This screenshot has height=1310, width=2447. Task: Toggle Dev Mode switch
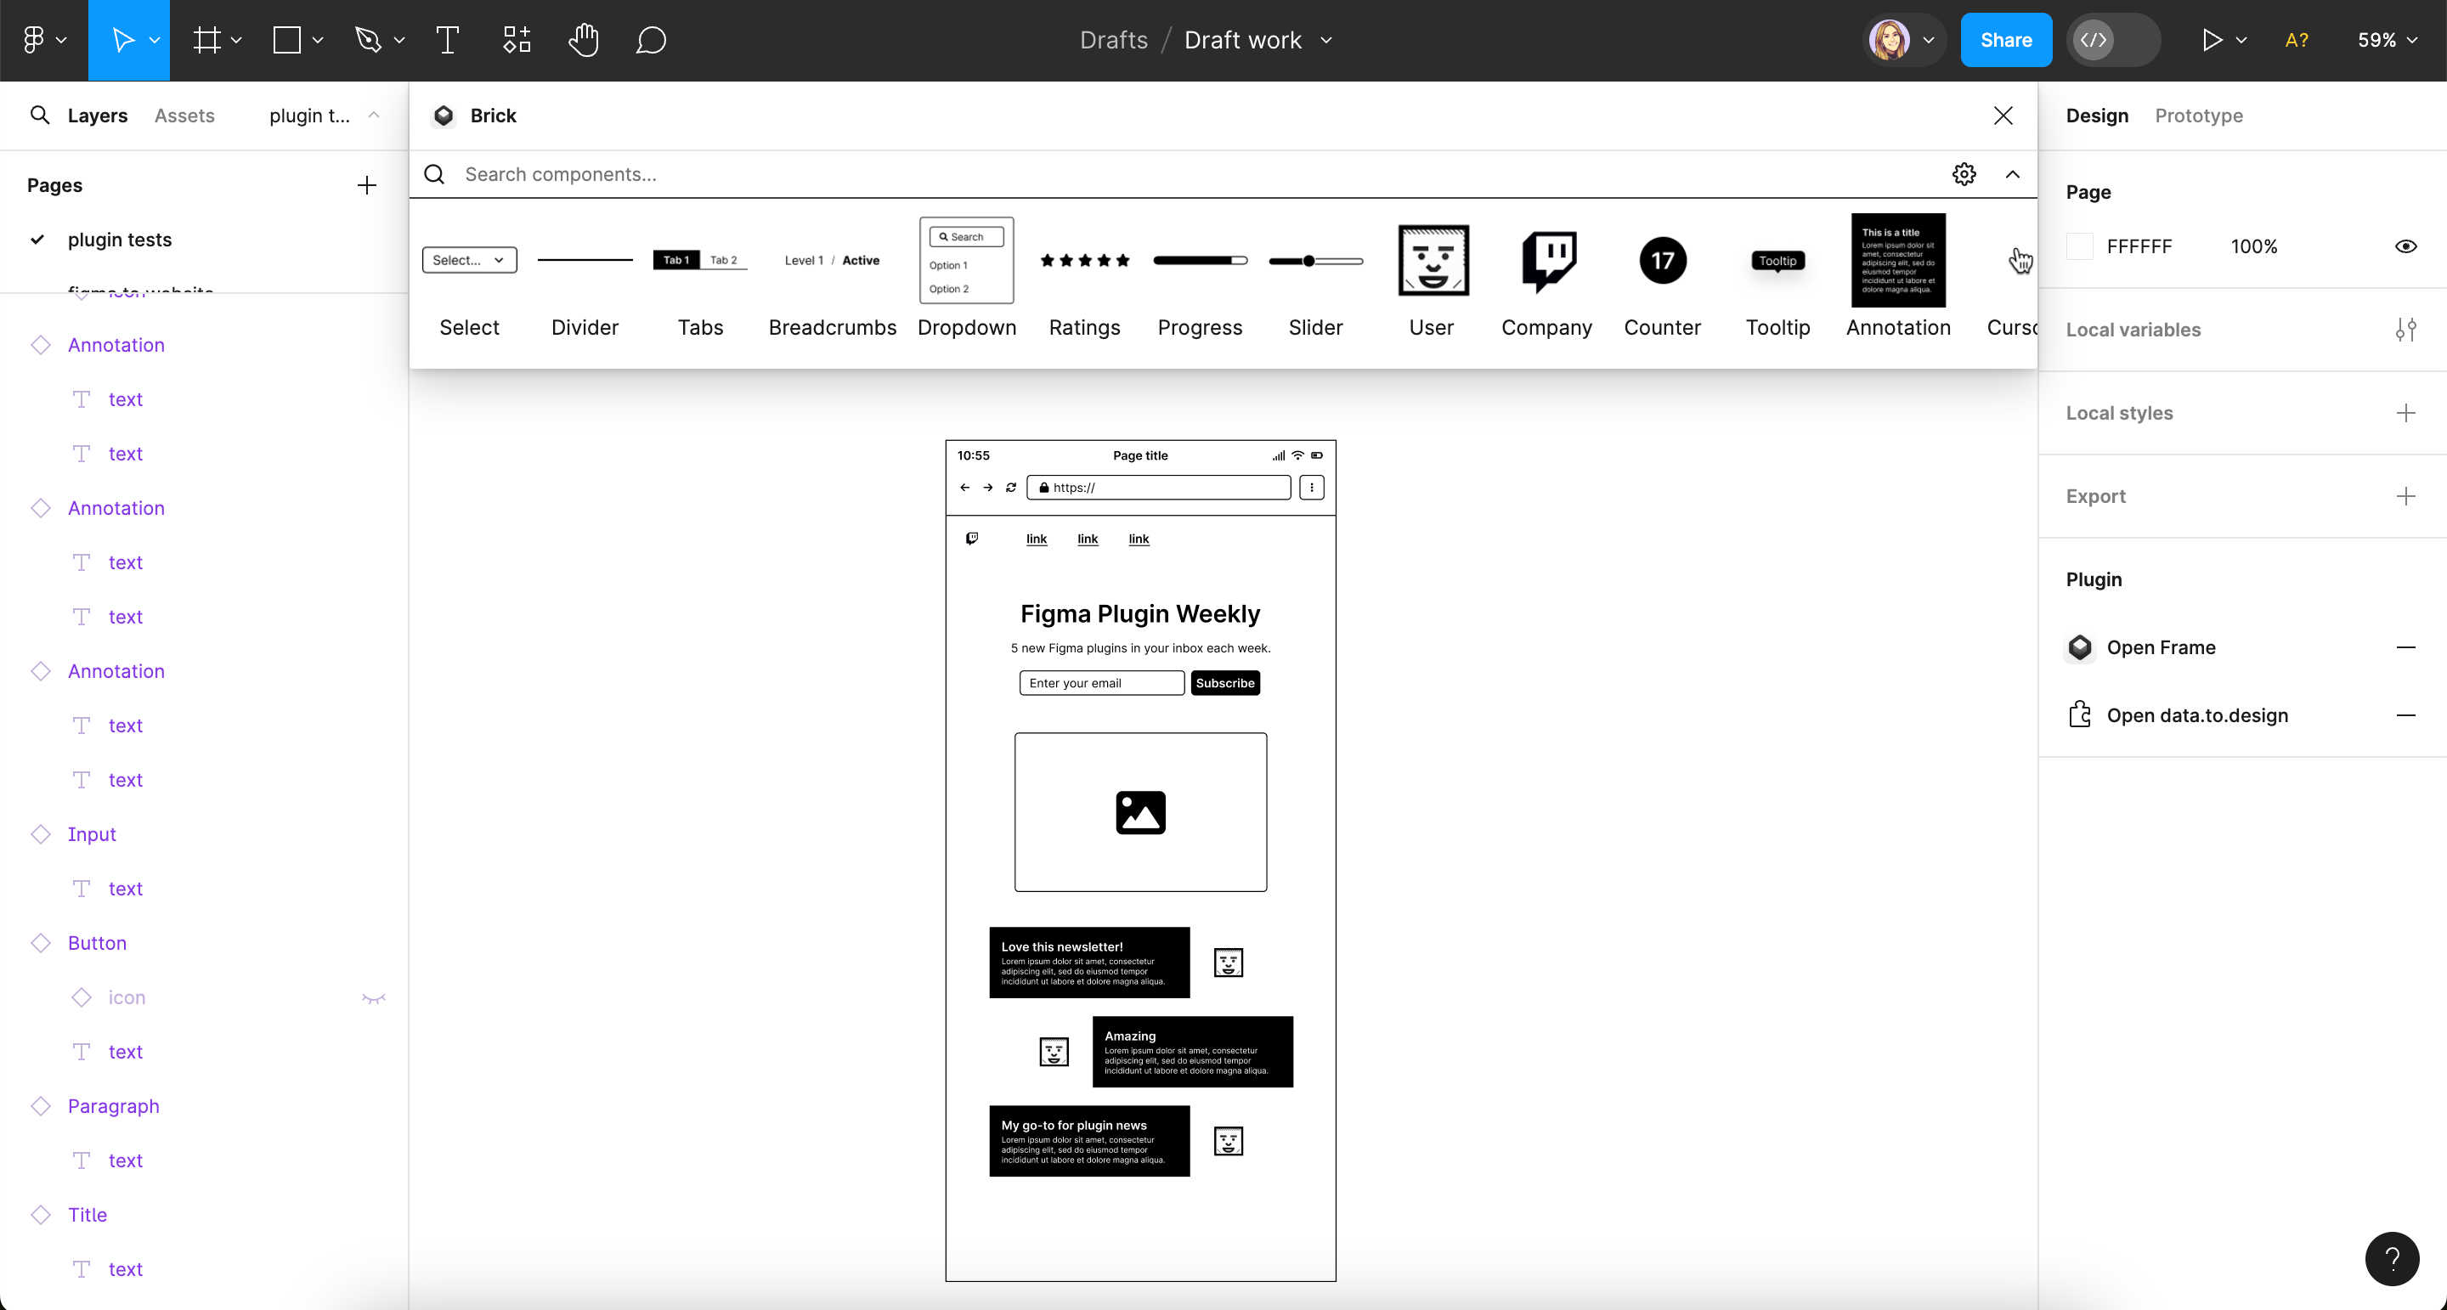(2112, 40)
